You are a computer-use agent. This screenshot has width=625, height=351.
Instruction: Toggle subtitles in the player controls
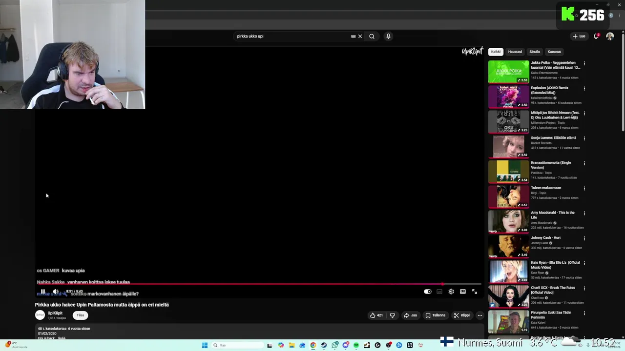click(439, 292)
